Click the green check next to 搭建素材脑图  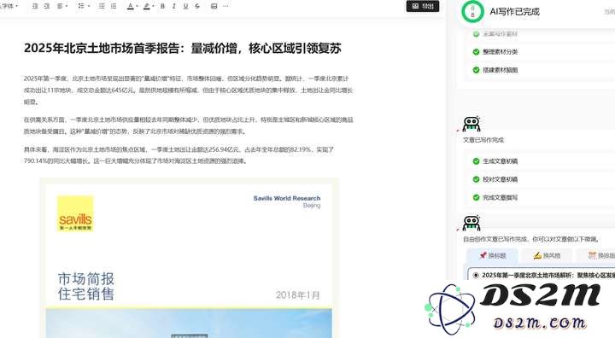pyautogui.click(x=476, y=70)
